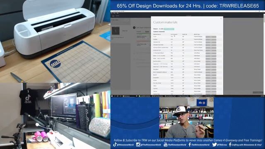Click Edit for the Bamboo Fabric row

coord(211,61)
